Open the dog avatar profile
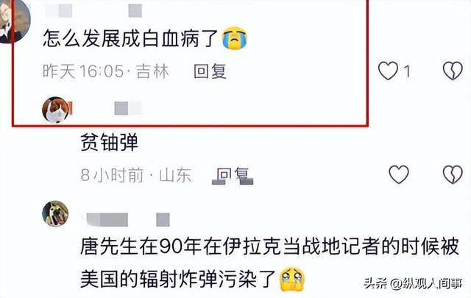This screenshot has width=471, height=298. tap(55, 213)
